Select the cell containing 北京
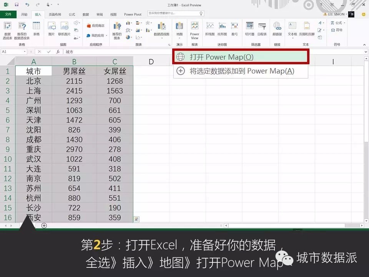The width and height of the screenshot is (369, 277). pyautogui.click(x=34, y=81)
